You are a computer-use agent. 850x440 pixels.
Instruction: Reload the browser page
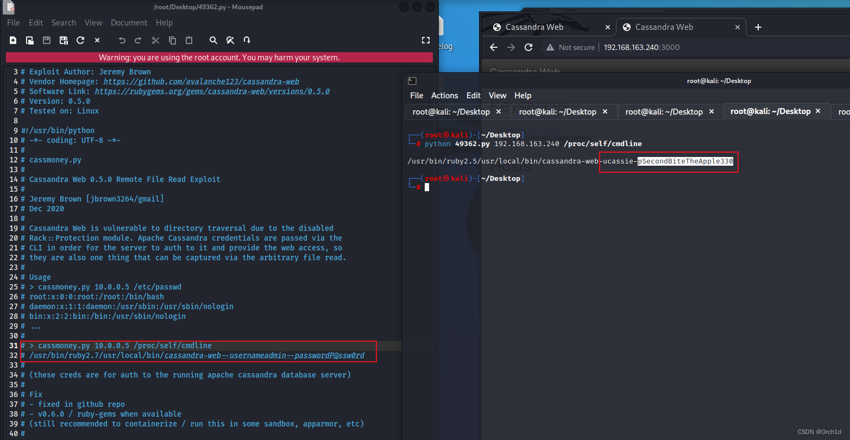(x=528, y=47)
